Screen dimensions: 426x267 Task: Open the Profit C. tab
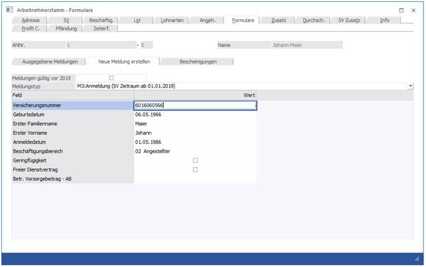[32, 28]
